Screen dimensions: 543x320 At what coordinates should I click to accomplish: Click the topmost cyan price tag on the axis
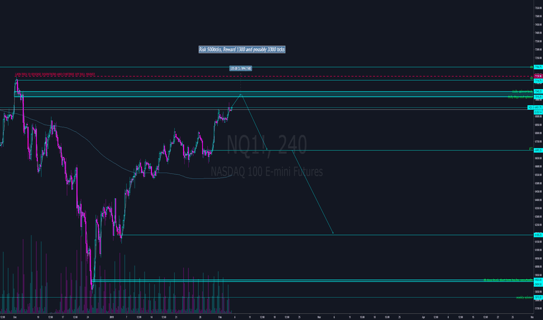(538, 67)
